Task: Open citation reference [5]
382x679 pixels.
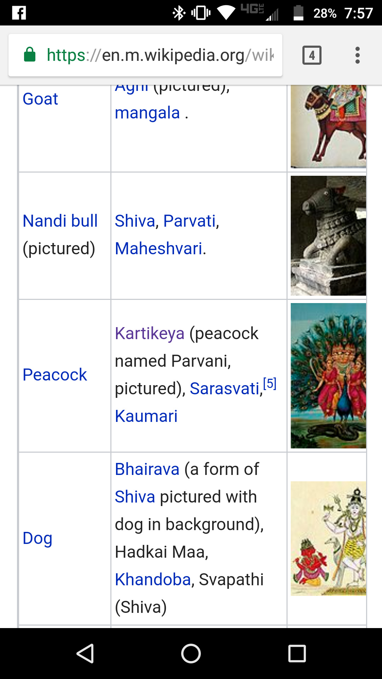Action: point(270,383)
